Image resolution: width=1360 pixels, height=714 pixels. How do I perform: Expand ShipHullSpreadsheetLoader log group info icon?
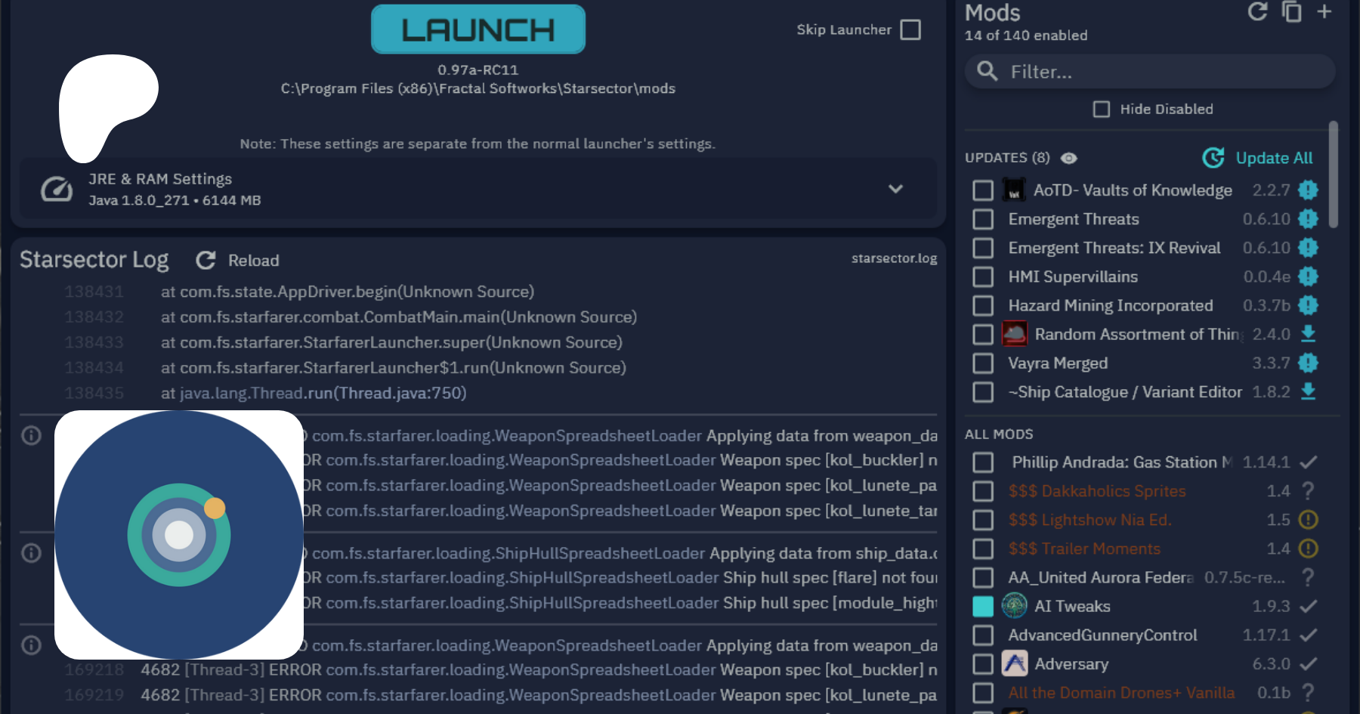coord(31,553)
